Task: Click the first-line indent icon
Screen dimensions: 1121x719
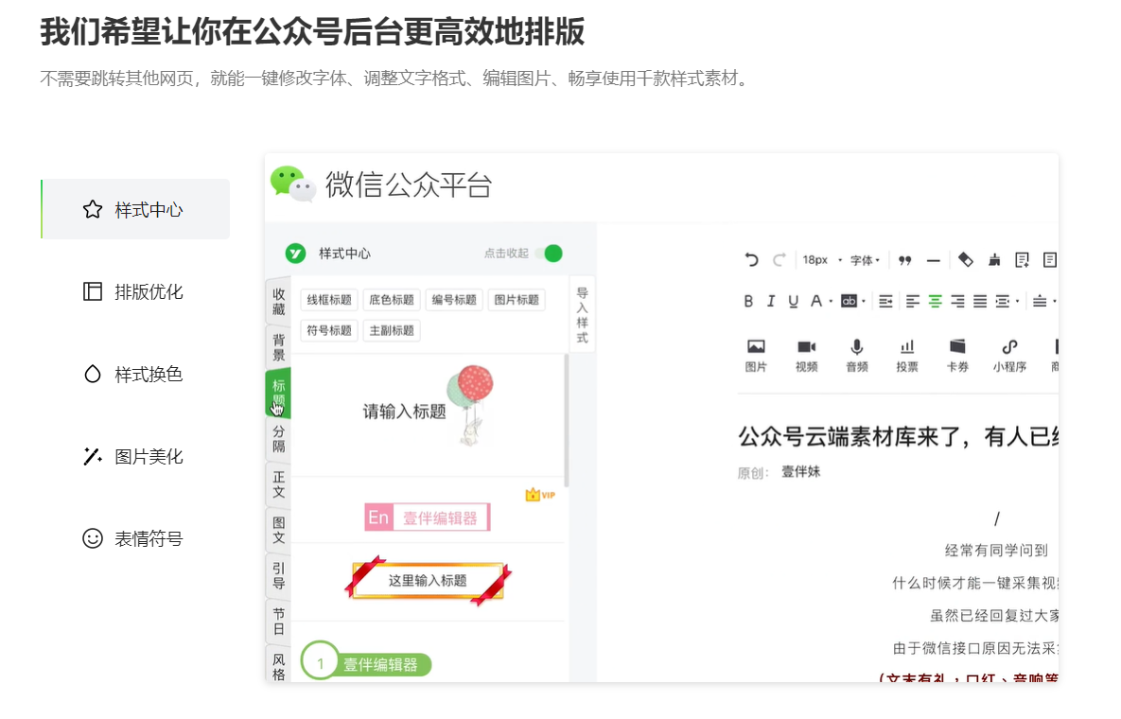Action: [x=885, y=302]
